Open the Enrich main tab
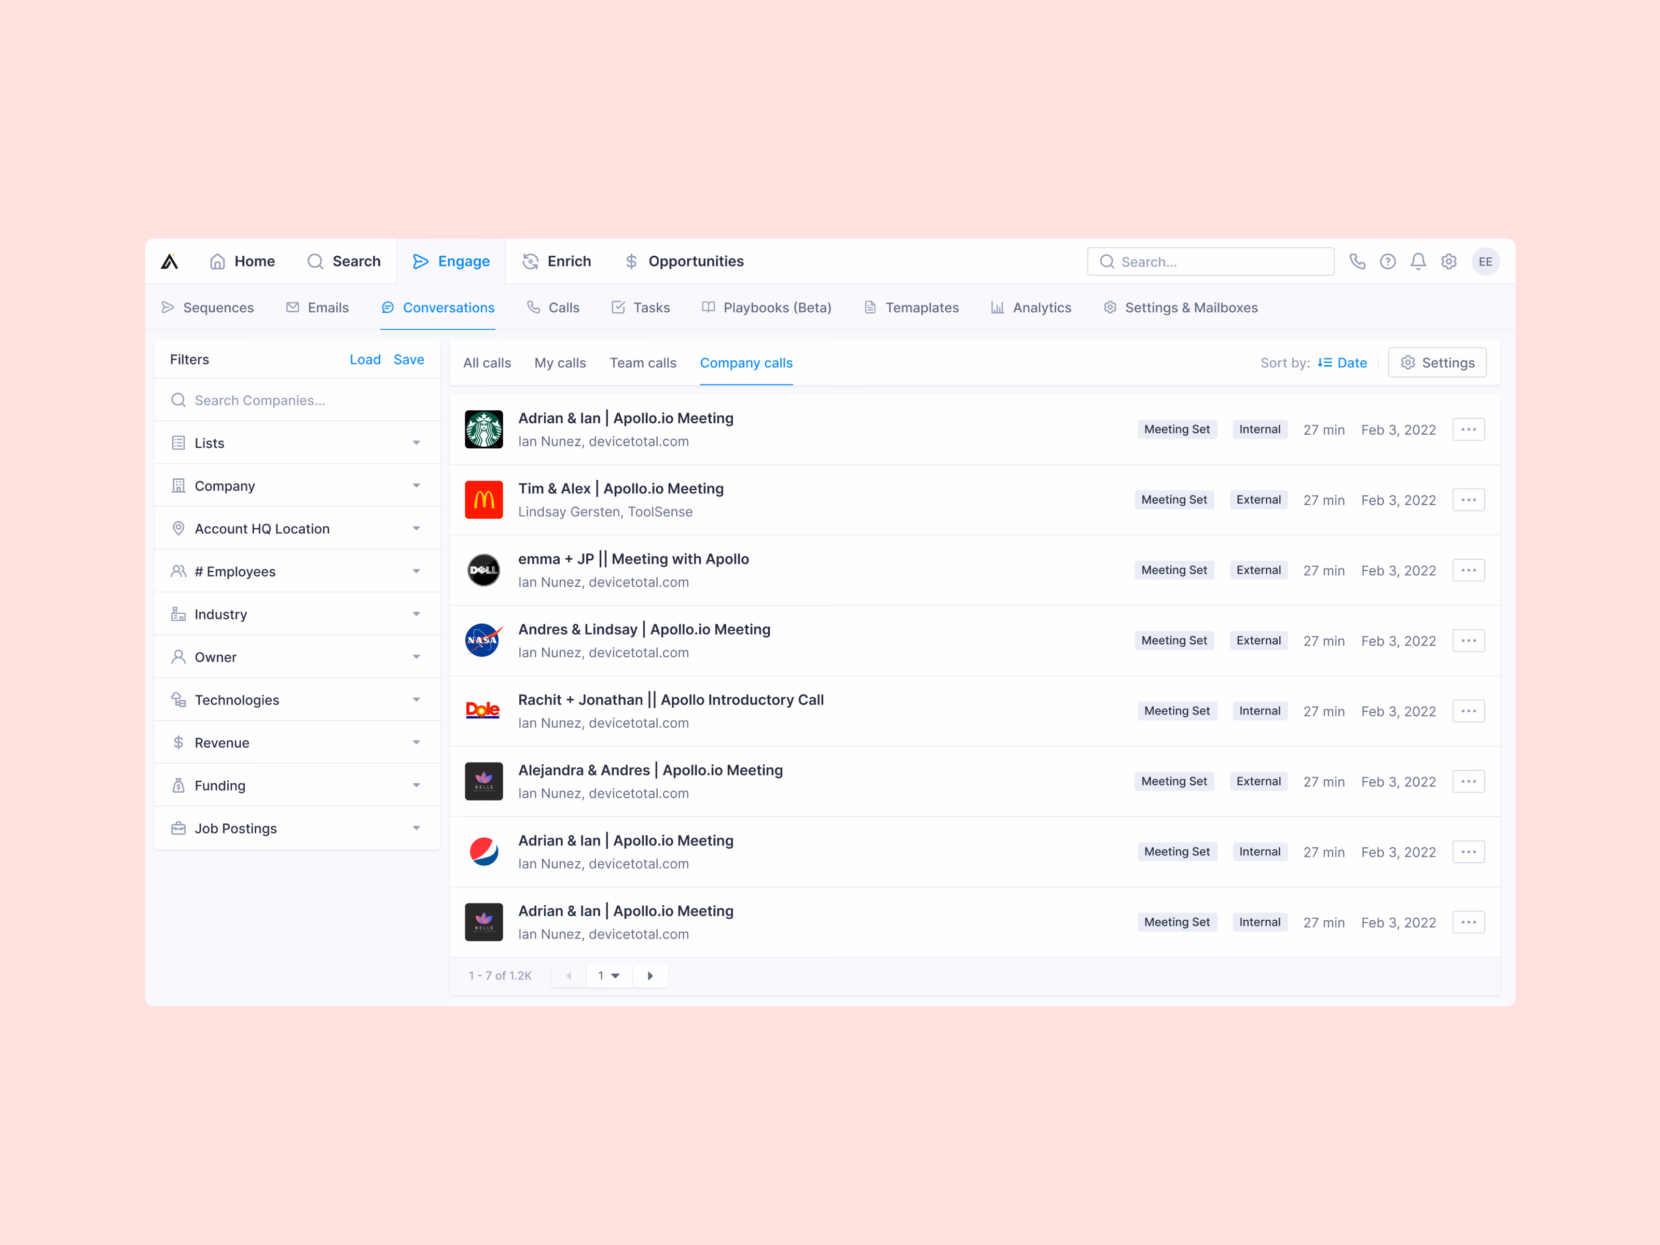 [x=557, y=261]
